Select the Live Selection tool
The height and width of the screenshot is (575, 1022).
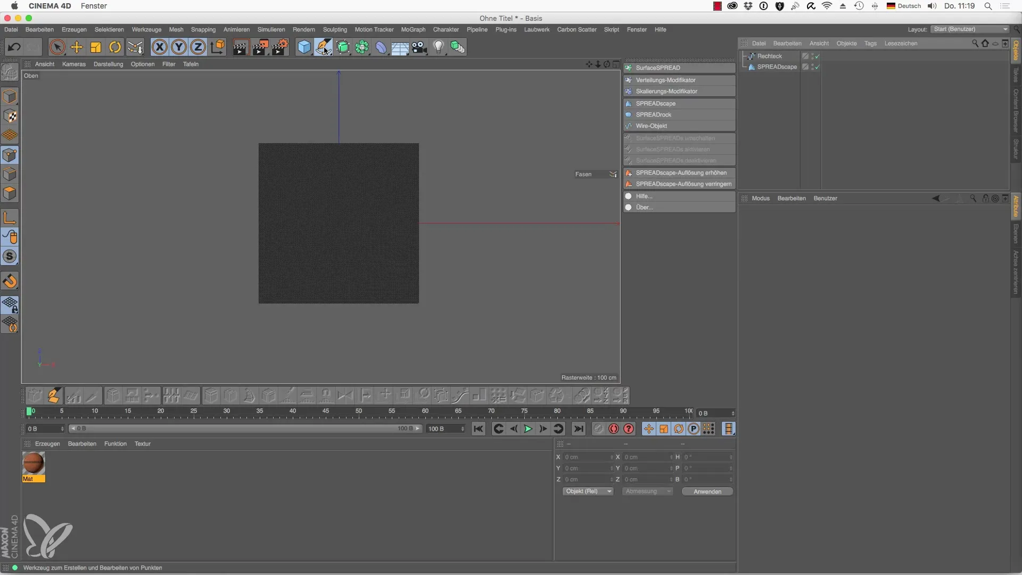click(x=57, y=47)
